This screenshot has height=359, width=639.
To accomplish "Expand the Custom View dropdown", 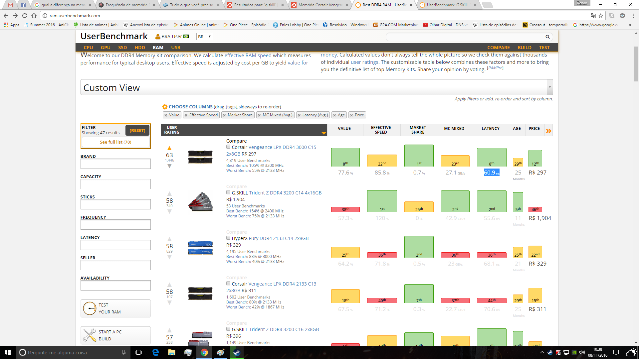I will click(x=550, y=87).
